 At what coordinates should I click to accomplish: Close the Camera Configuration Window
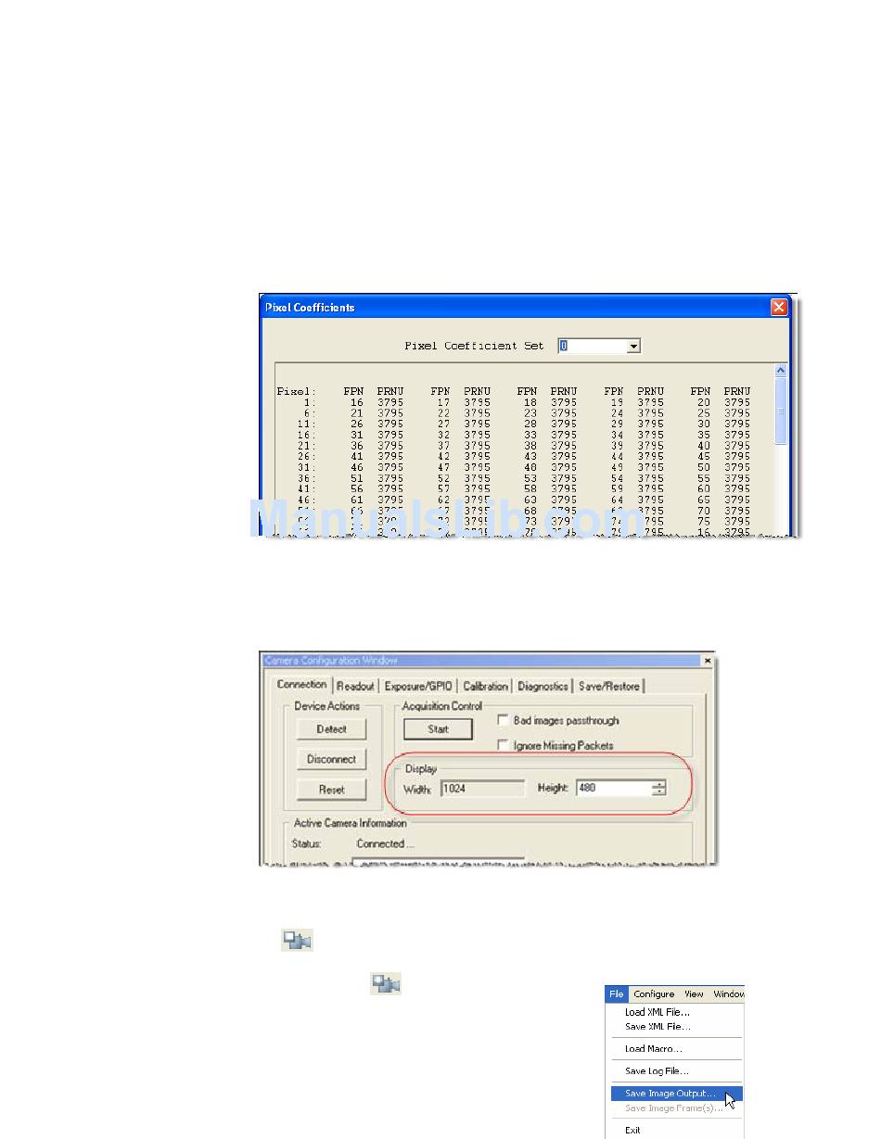(x=708, y=660)
